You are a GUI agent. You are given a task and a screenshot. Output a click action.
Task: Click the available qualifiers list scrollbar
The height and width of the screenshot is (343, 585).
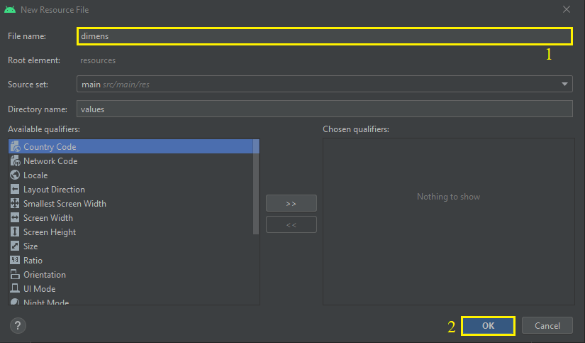point(256,187)
